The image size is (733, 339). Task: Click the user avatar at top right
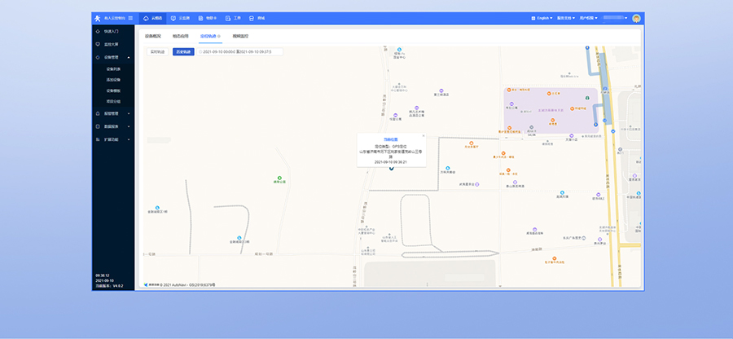pos(636,18)
